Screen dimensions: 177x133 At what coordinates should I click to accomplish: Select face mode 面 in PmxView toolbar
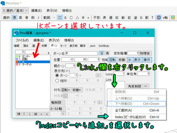click(20, 18)
